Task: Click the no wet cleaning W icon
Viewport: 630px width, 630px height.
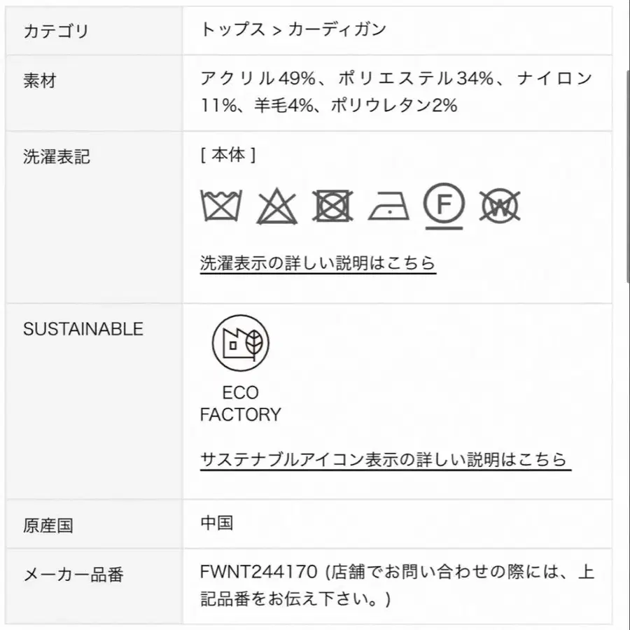Action: 500,206
